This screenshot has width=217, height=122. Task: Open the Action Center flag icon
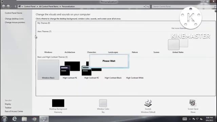click(x=194, y=119)
